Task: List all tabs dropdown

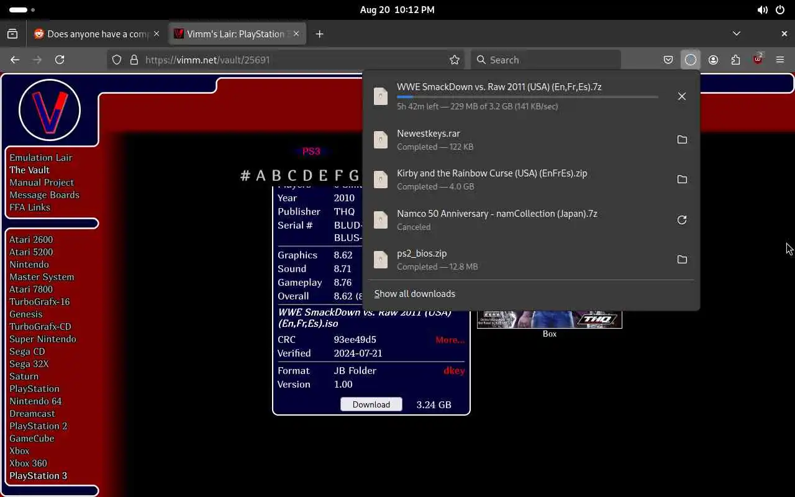Action: (x=737, y=34)
